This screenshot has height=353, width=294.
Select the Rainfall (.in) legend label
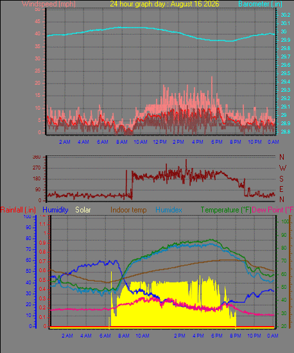point(18,210)
